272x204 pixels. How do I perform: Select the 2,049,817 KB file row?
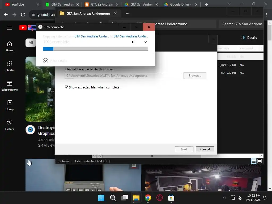(240, 65)
